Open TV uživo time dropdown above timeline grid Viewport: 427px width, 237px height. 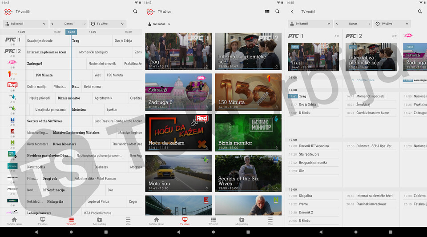(x=107, y=24)
